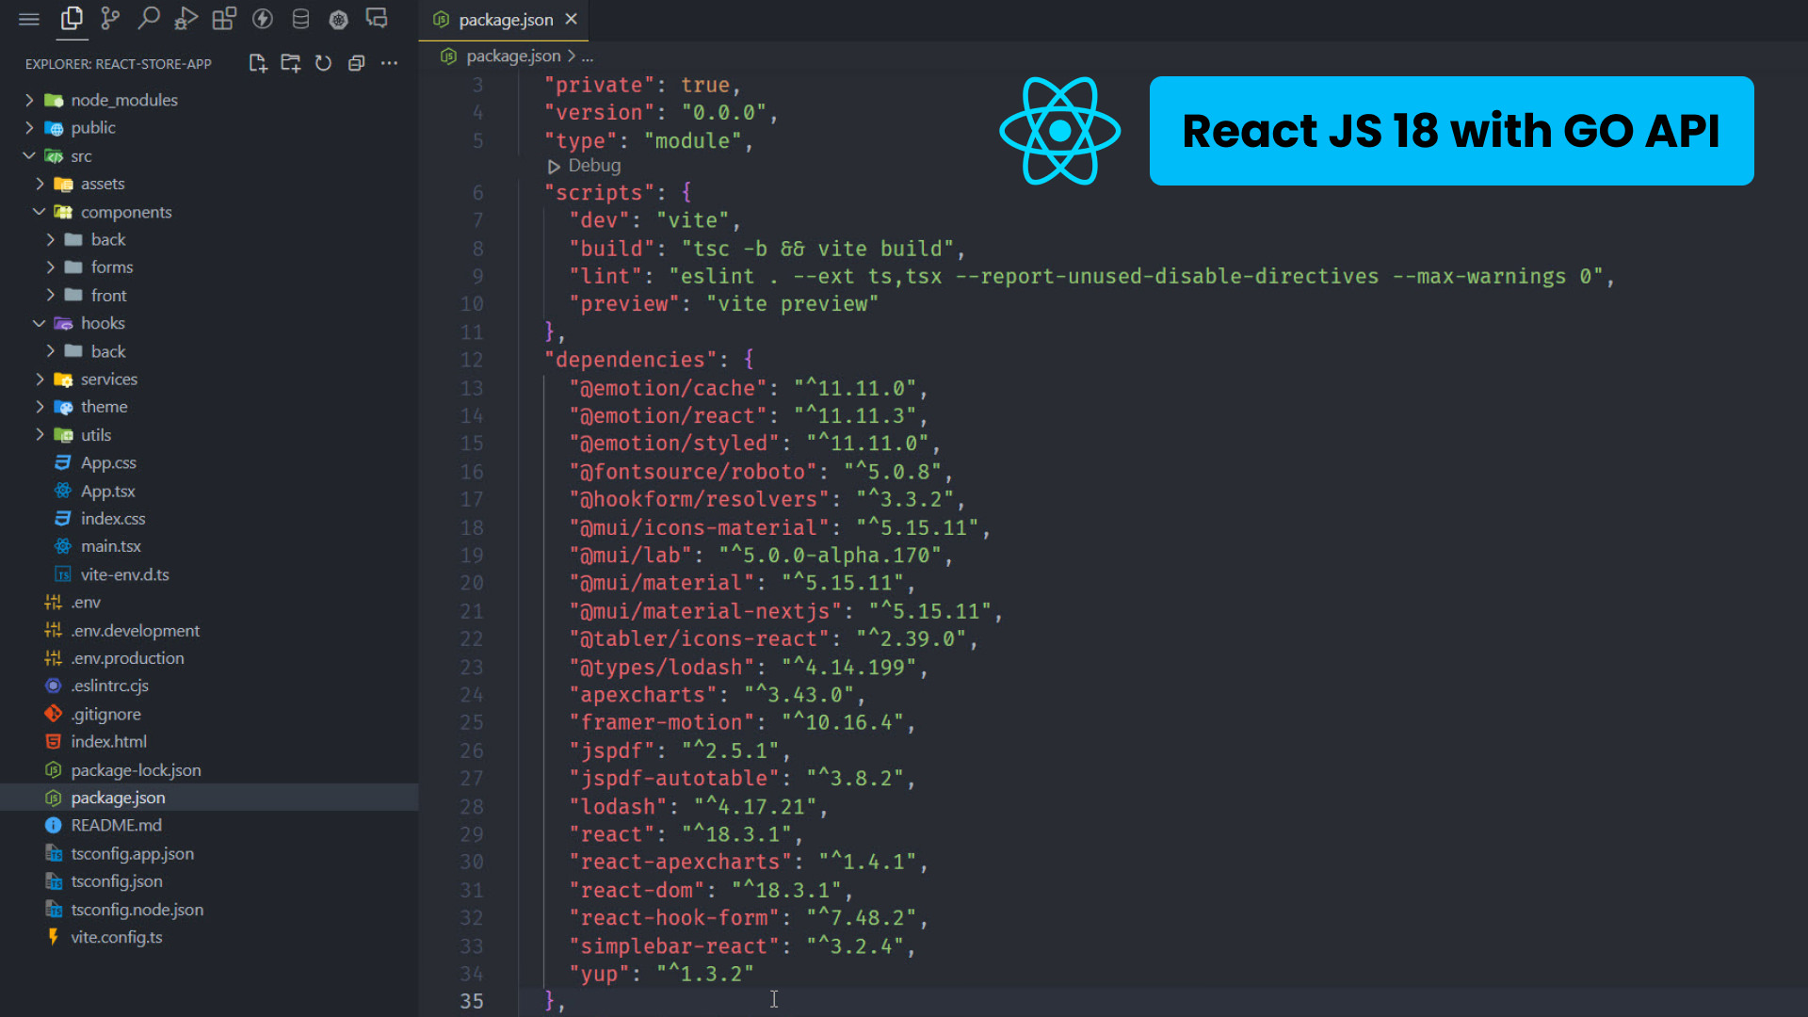This screenshot has height=1017, width=1808.
Task: Open the Extensions view icon
Action: tap(224, 19)
